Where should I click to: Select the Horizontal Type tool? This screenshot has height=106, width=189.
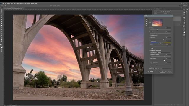click(1, 29)
